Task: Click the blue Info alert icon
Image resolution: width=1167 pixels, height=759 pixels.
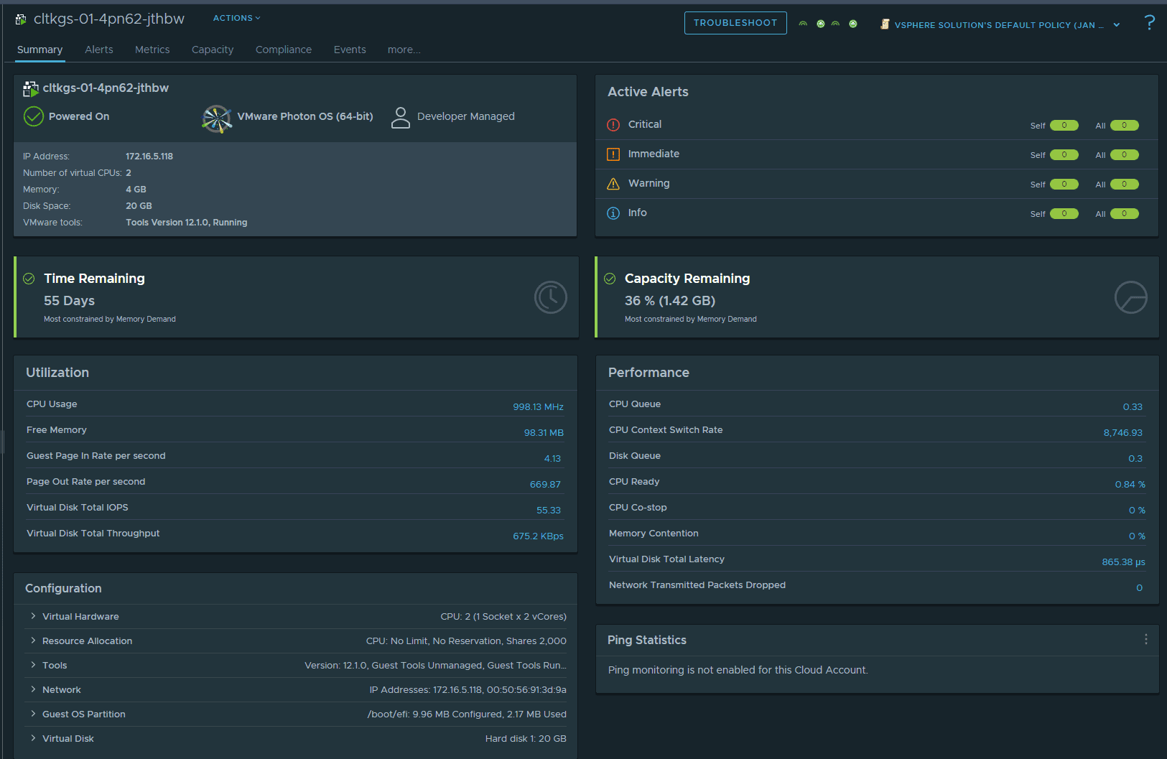Action: click(x=613, y=213)
